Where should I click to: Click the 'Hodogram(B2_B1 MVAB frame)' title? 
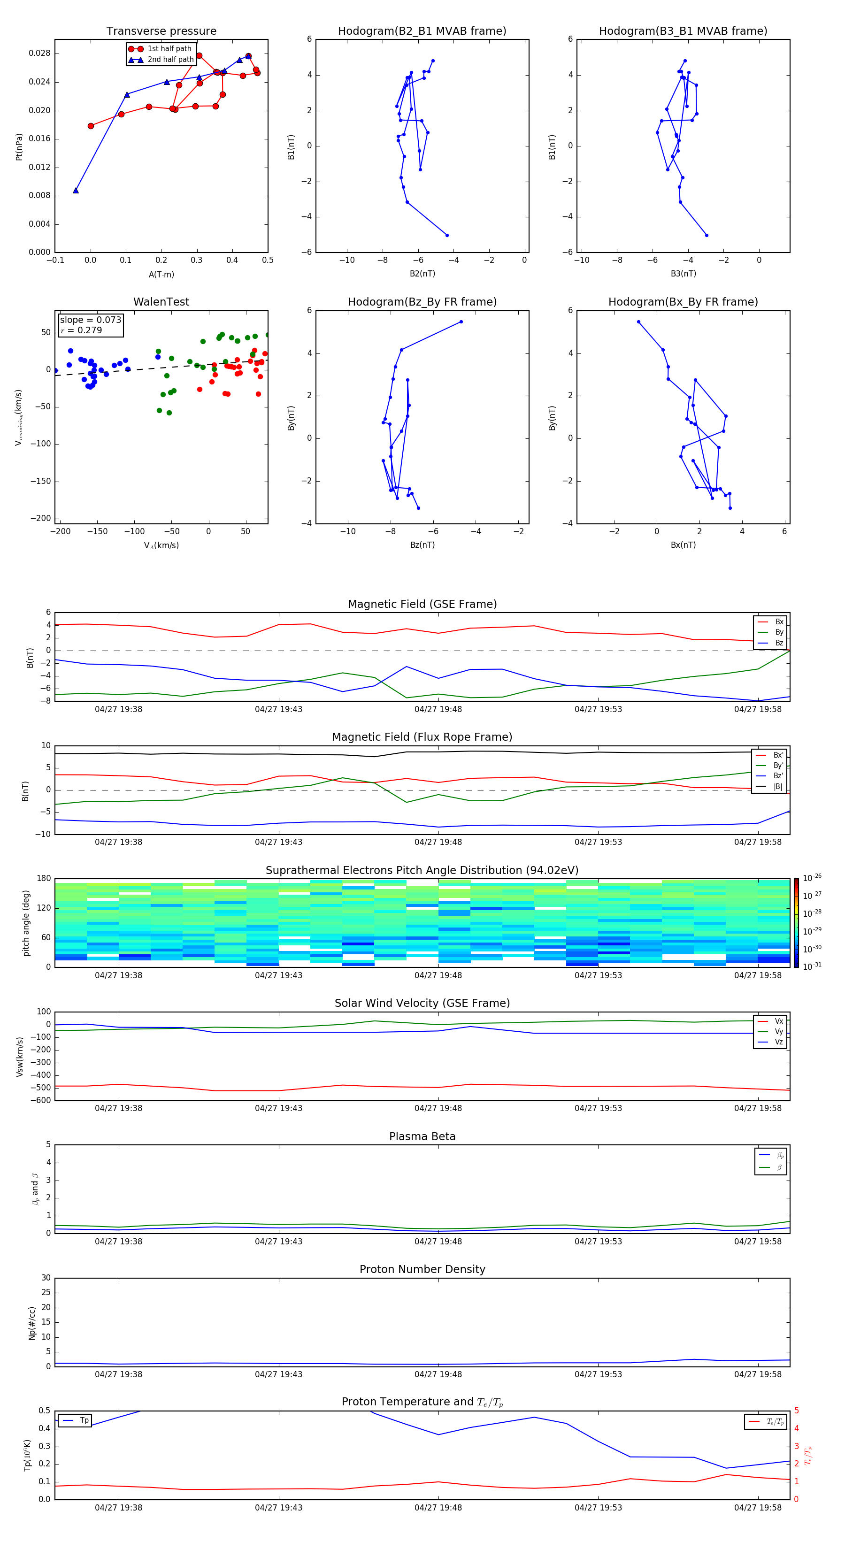[422, 31]
